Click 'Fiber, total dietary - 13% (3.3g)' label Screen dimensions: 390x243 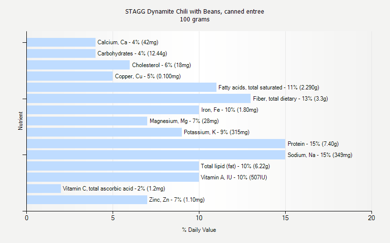(x=291, y=99)
